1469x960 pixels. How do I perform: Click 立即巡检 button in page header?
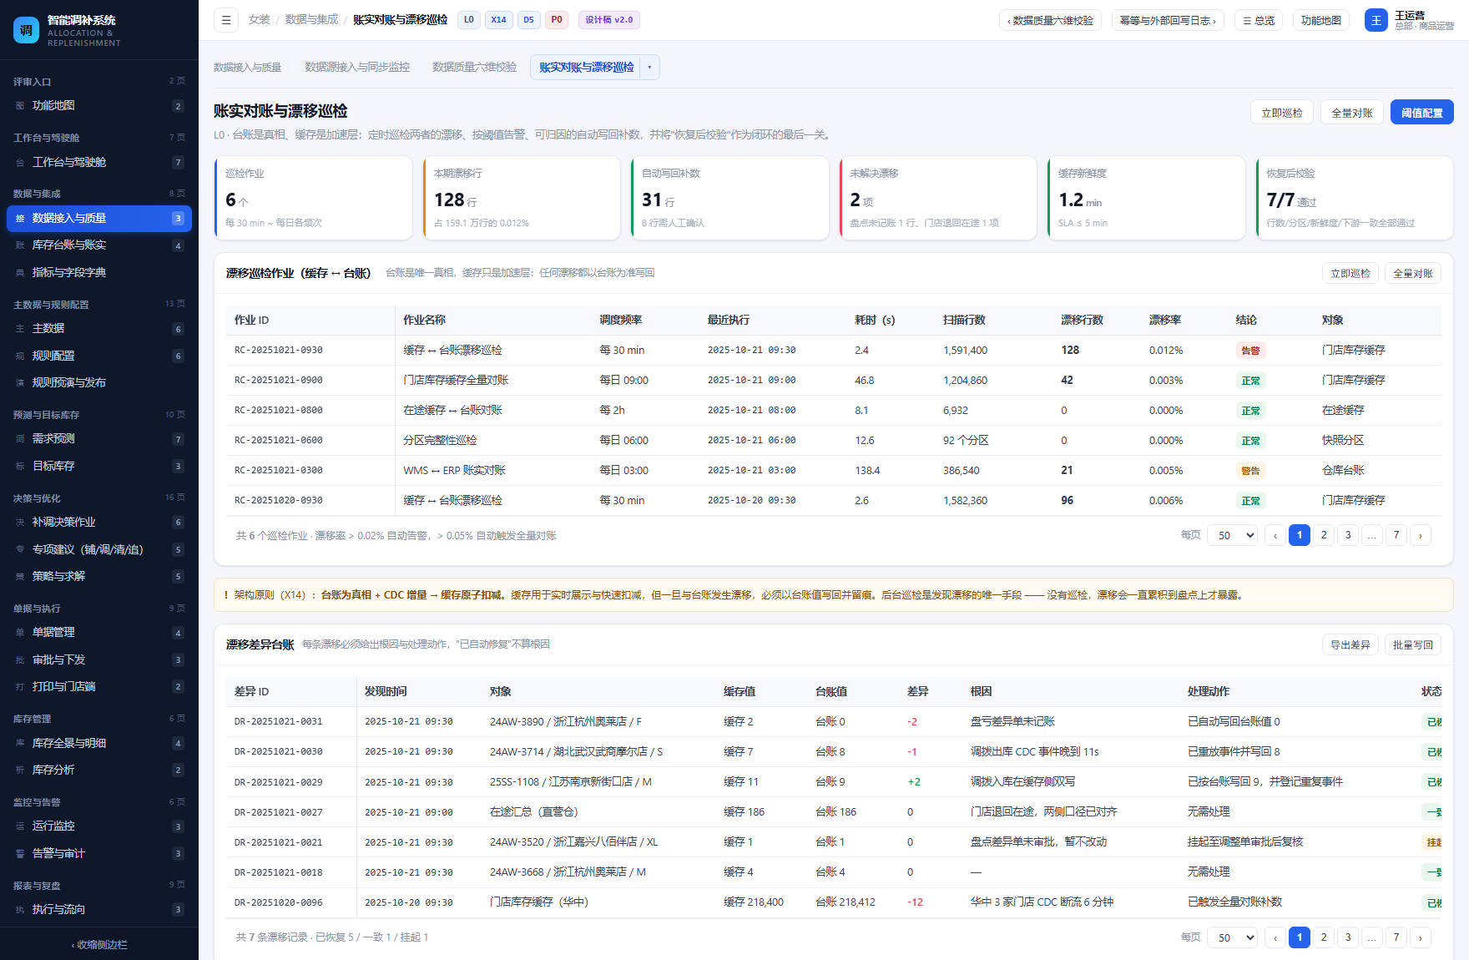[x=1282, y=113]
